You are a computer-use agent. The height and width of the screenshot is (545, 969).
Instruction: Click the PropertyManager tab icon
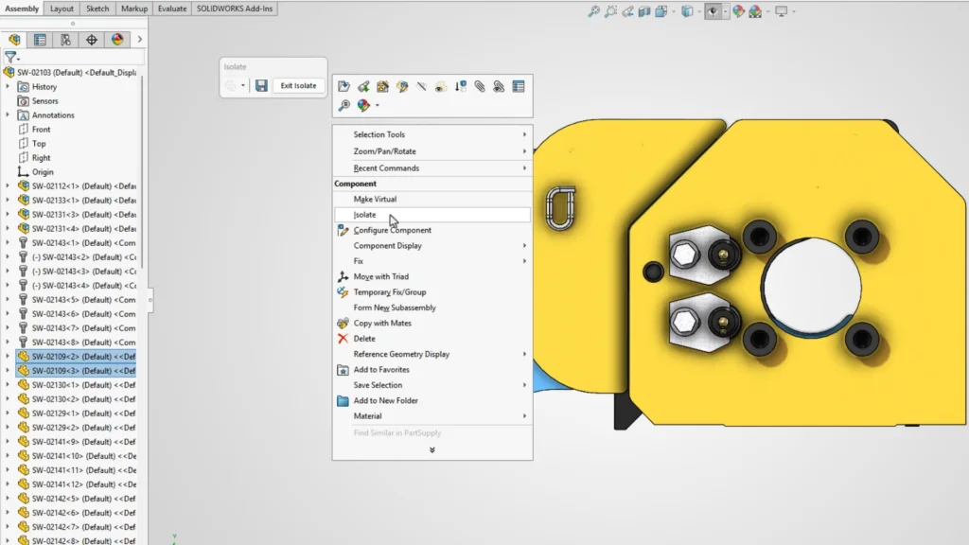[x=40, y=40]
